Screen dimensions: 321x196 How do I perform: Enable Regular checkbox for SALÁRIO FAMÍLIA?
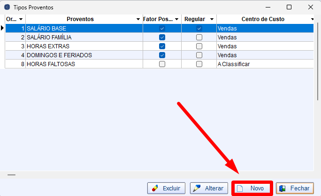click(x=199, y=38)
